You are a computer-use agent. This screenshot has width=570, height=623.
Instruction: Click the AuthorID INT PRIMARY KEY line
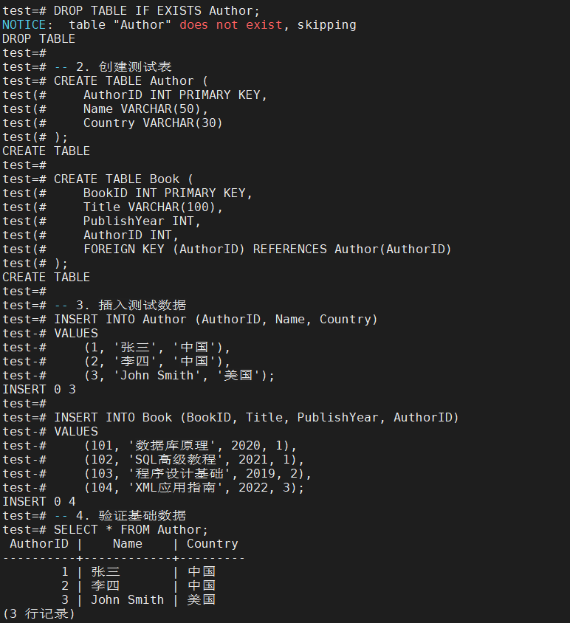pyautogui.click(x=175, y=95)
